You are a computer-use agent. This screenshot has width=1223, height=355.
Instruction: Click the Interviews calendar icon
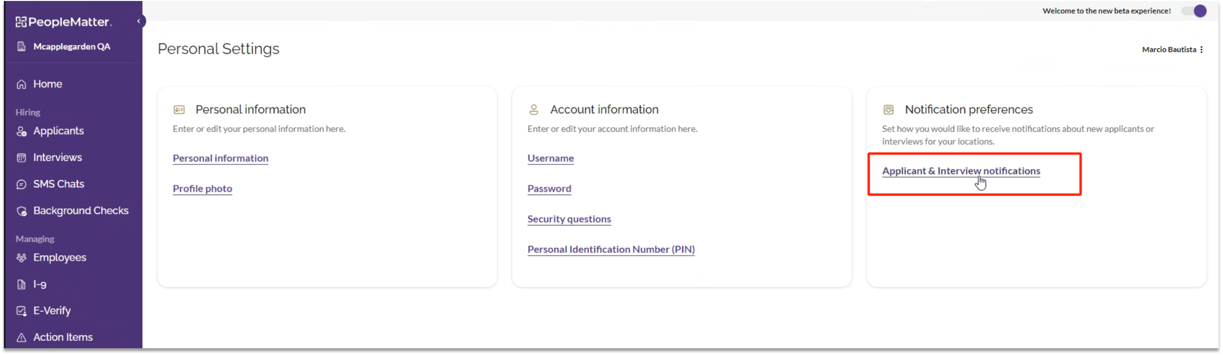[21, 158]
